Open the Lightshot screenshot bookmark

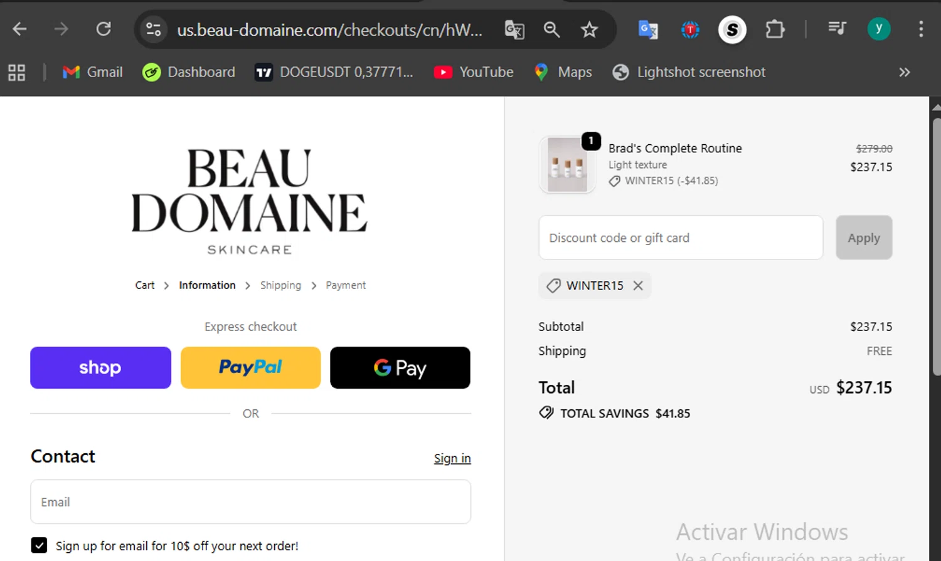(689, 72)
